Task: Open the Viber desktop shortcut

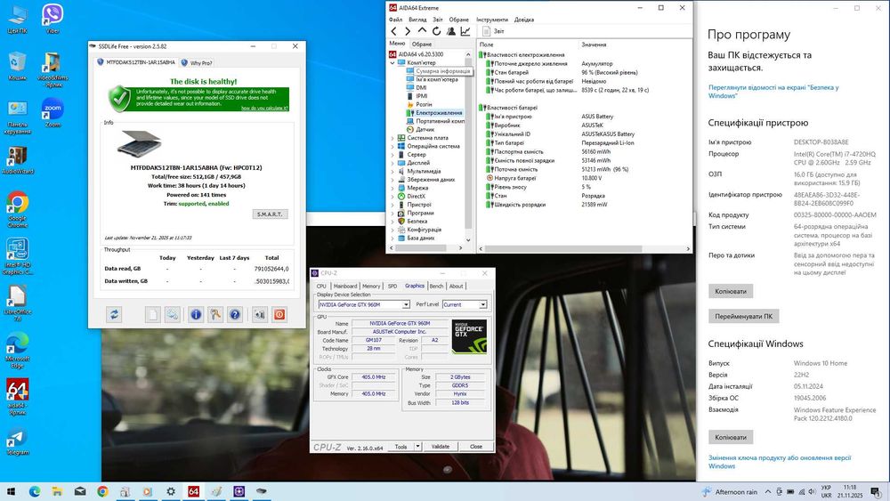Action: (x=53, y=19)
